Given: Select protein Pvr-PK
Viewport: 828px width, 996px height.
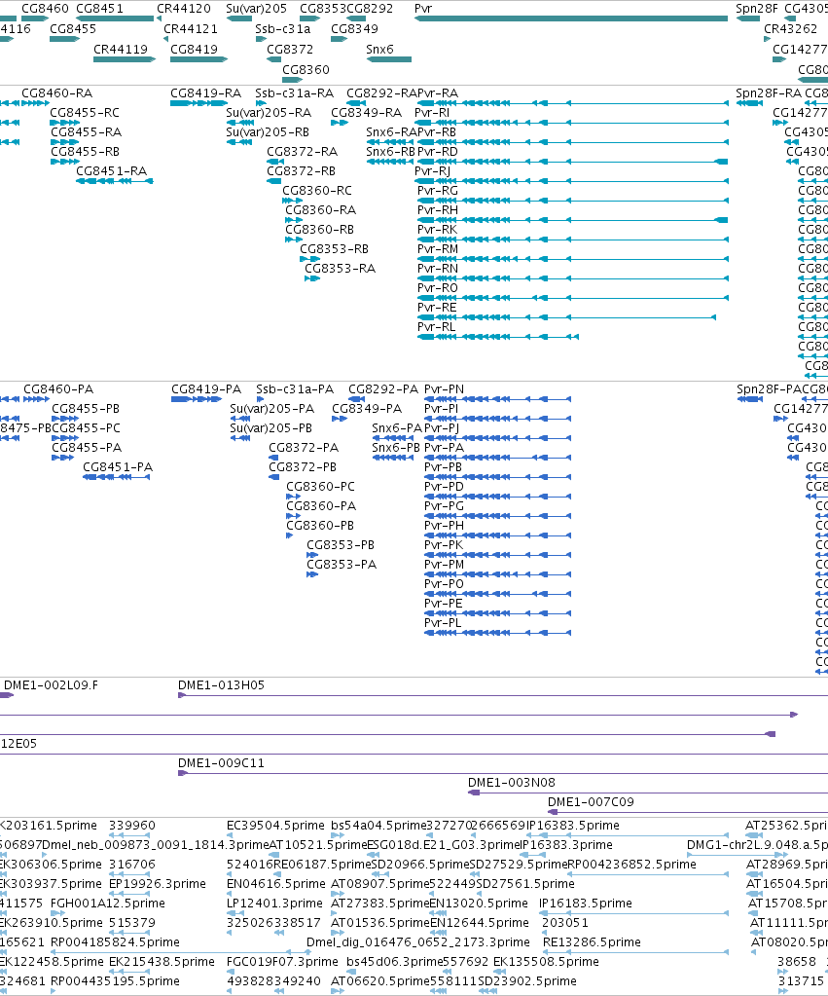Looking at the screenshot, I should click(x=444, y=545).
